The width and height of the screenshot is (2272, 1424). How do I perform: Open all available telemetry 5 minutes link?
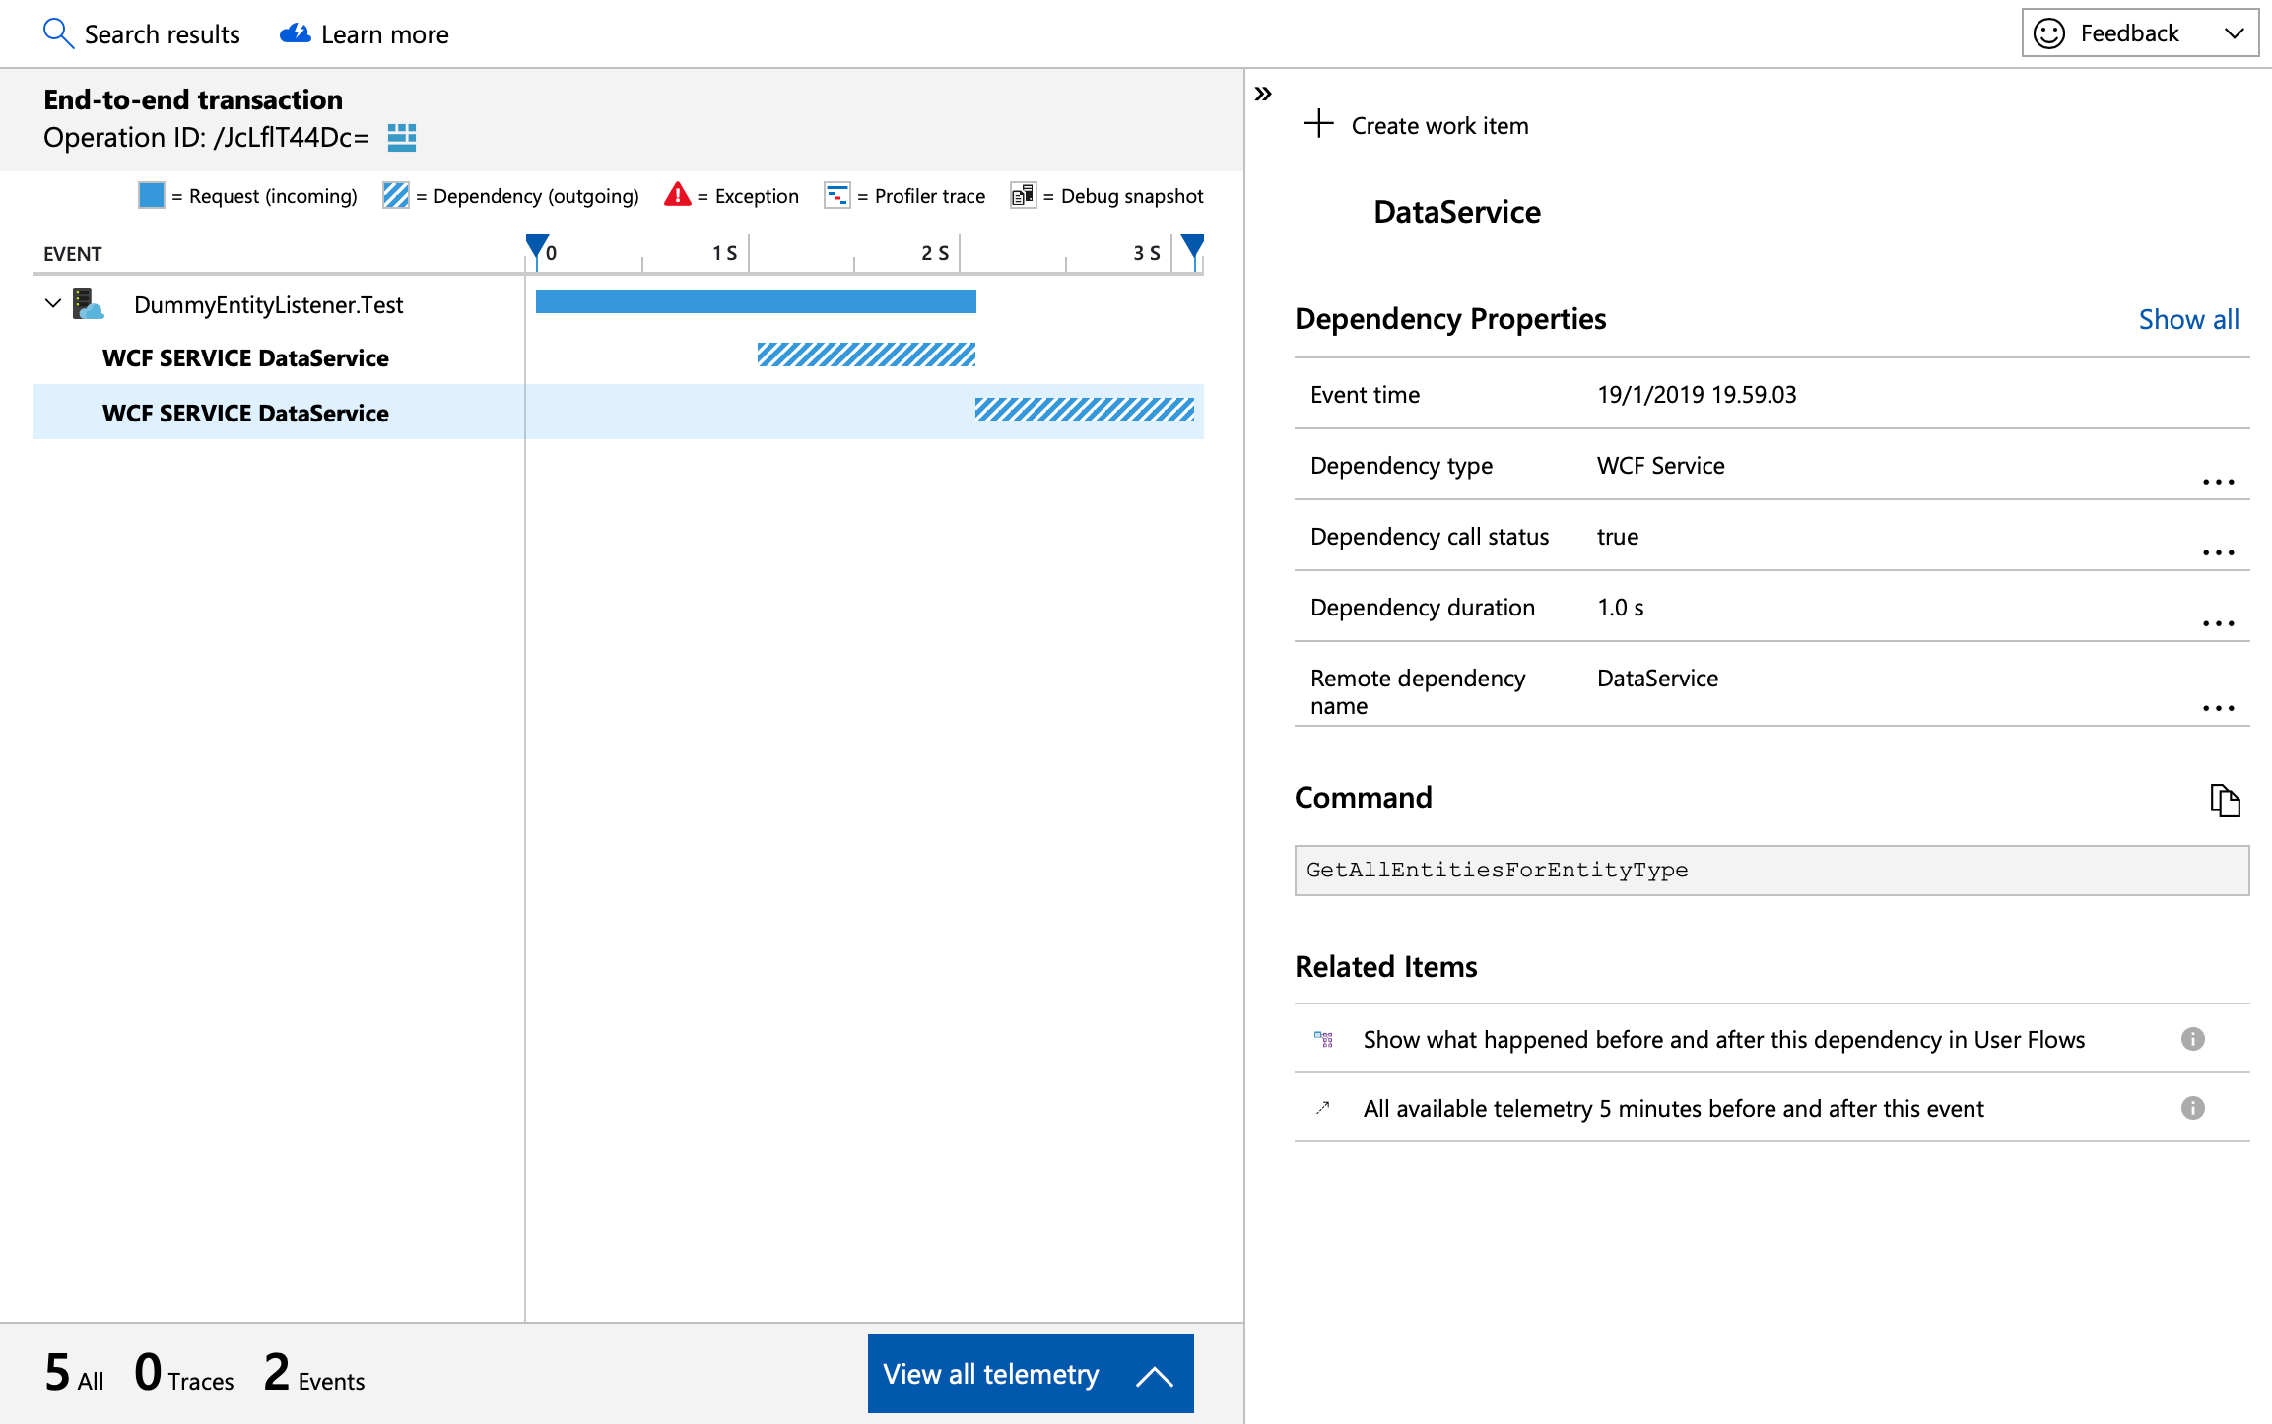click(x=1673, y=1109)
